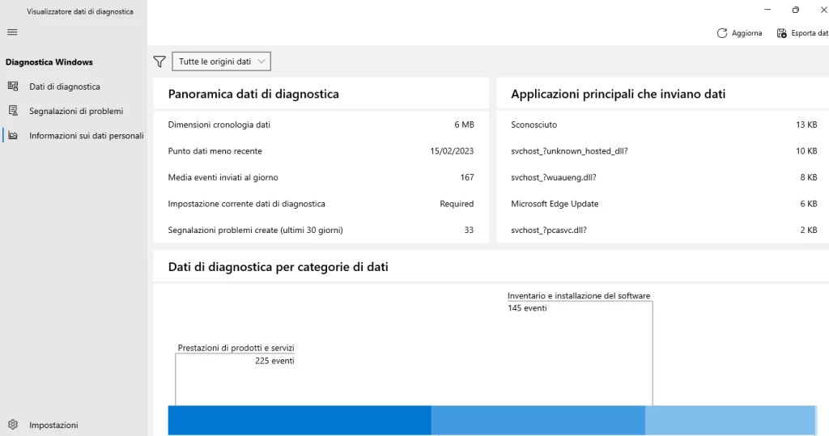Click Segnalazioni problemi create (ultimi 30 giorni)

pyautogui.click(x=255, y=231)
